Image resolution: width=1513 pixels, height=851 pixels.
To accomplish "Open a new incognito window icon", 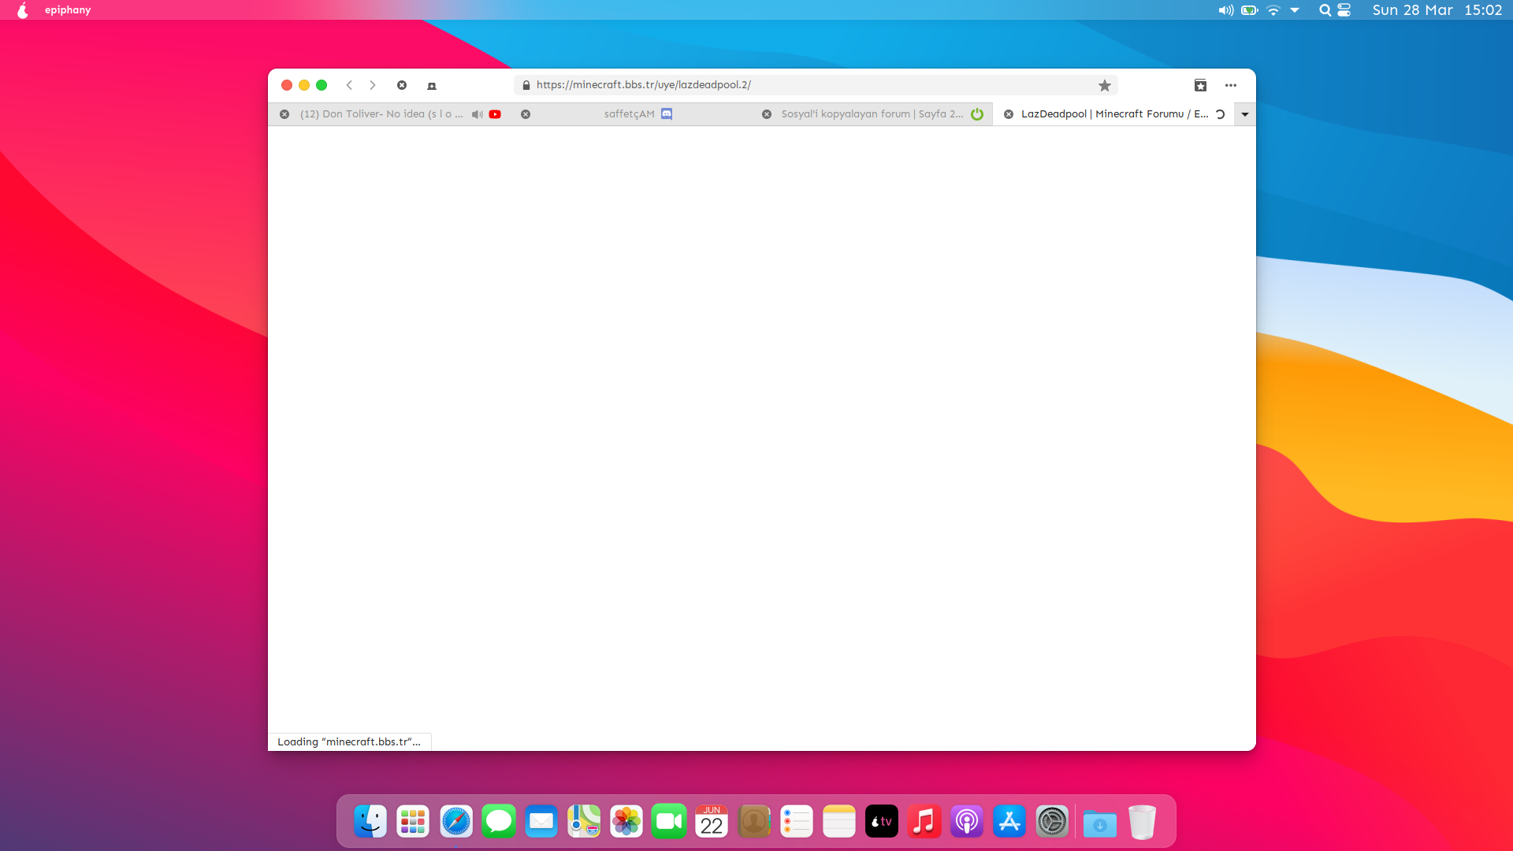I will click(x=432, y=85).
